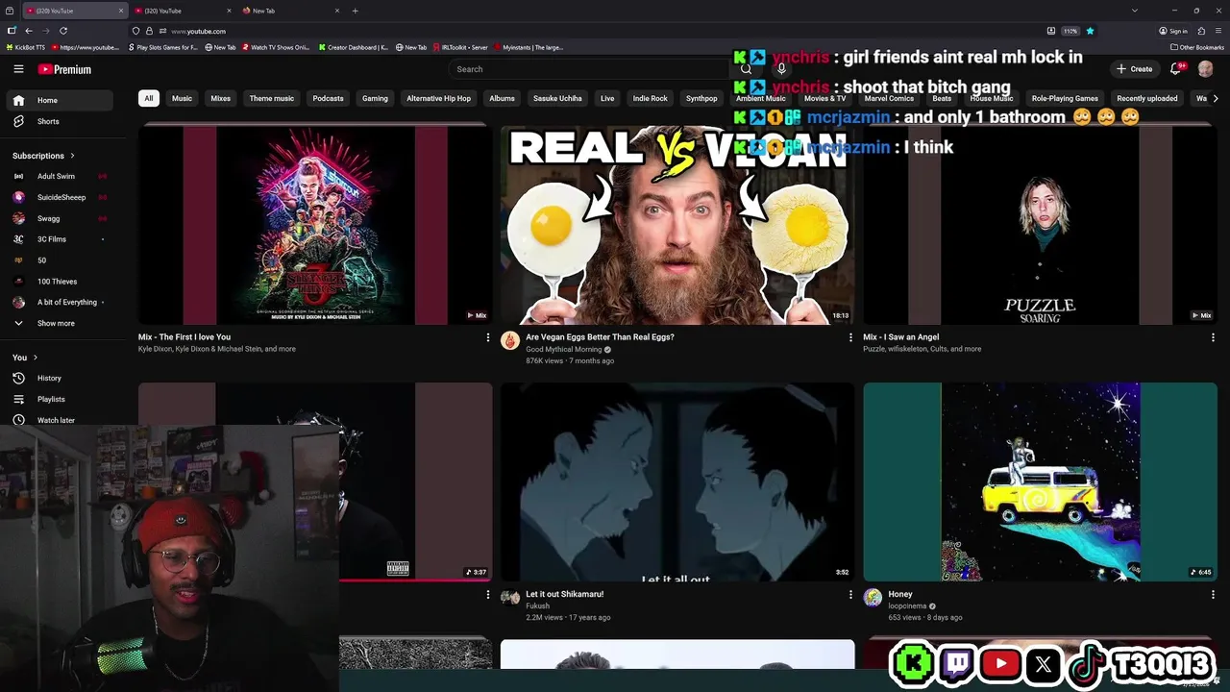The image size is (1230, 692).
Task: Click Sign in on browser toolbar
Action: pyautogui.click(x=1173, y=31)
